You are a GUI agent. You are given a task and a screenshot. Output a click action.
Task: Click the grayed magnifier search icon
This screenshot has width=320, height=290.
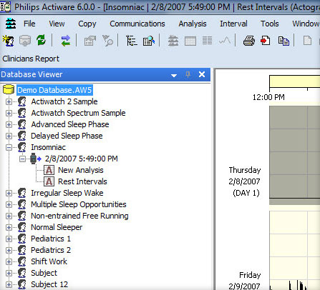click(x=107, y=41)
